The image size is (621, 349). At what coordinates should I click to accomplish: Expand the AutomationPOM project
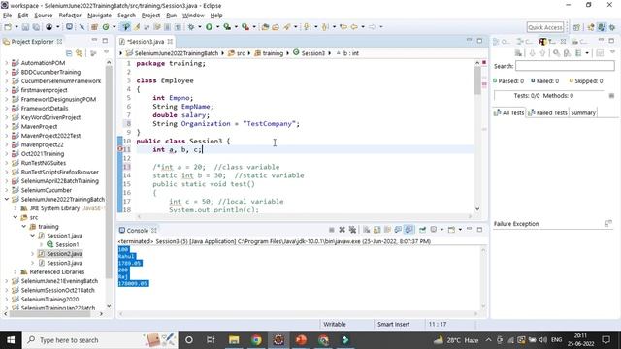7,63
